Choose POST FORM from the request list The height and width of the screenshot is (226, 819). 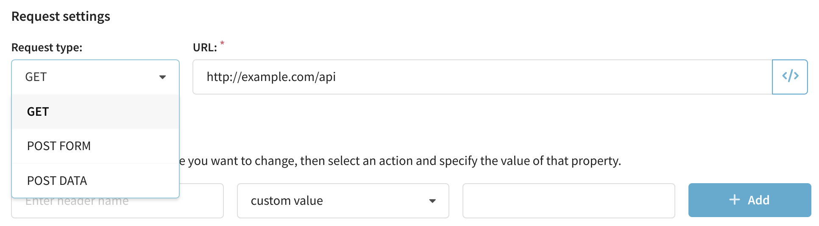[x=95, y=146]
